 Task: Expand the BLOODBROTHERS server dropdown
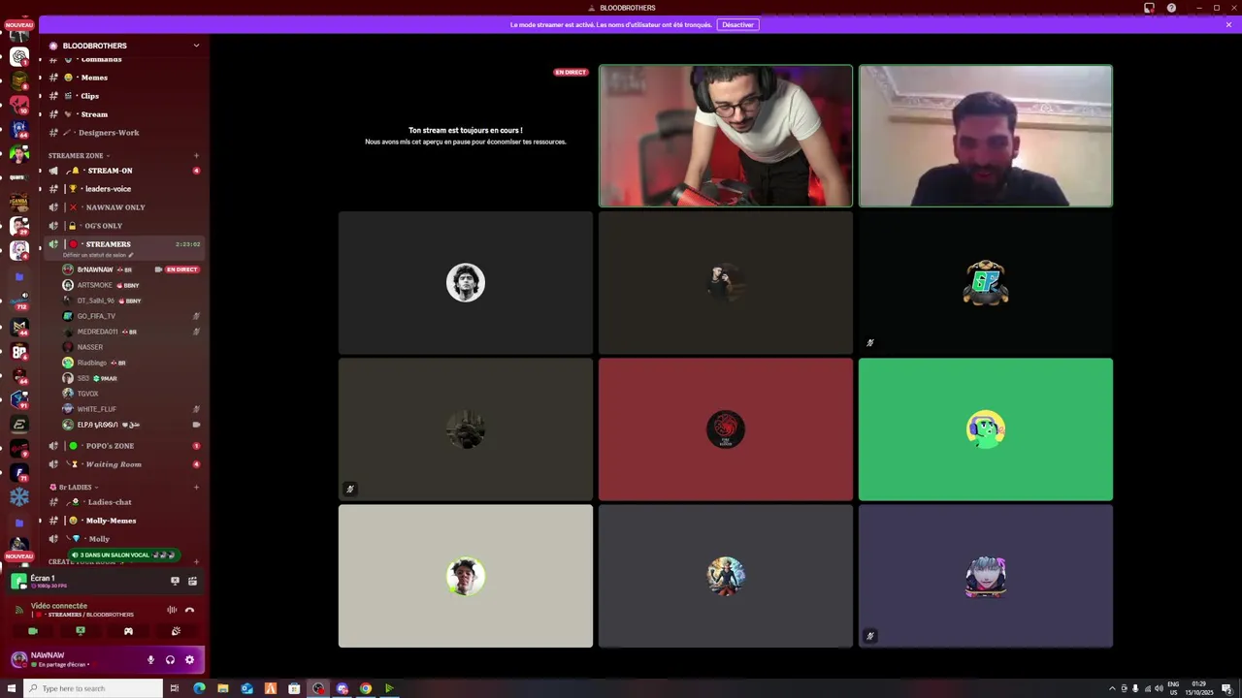pyautogui.click(x=196, y=46)
